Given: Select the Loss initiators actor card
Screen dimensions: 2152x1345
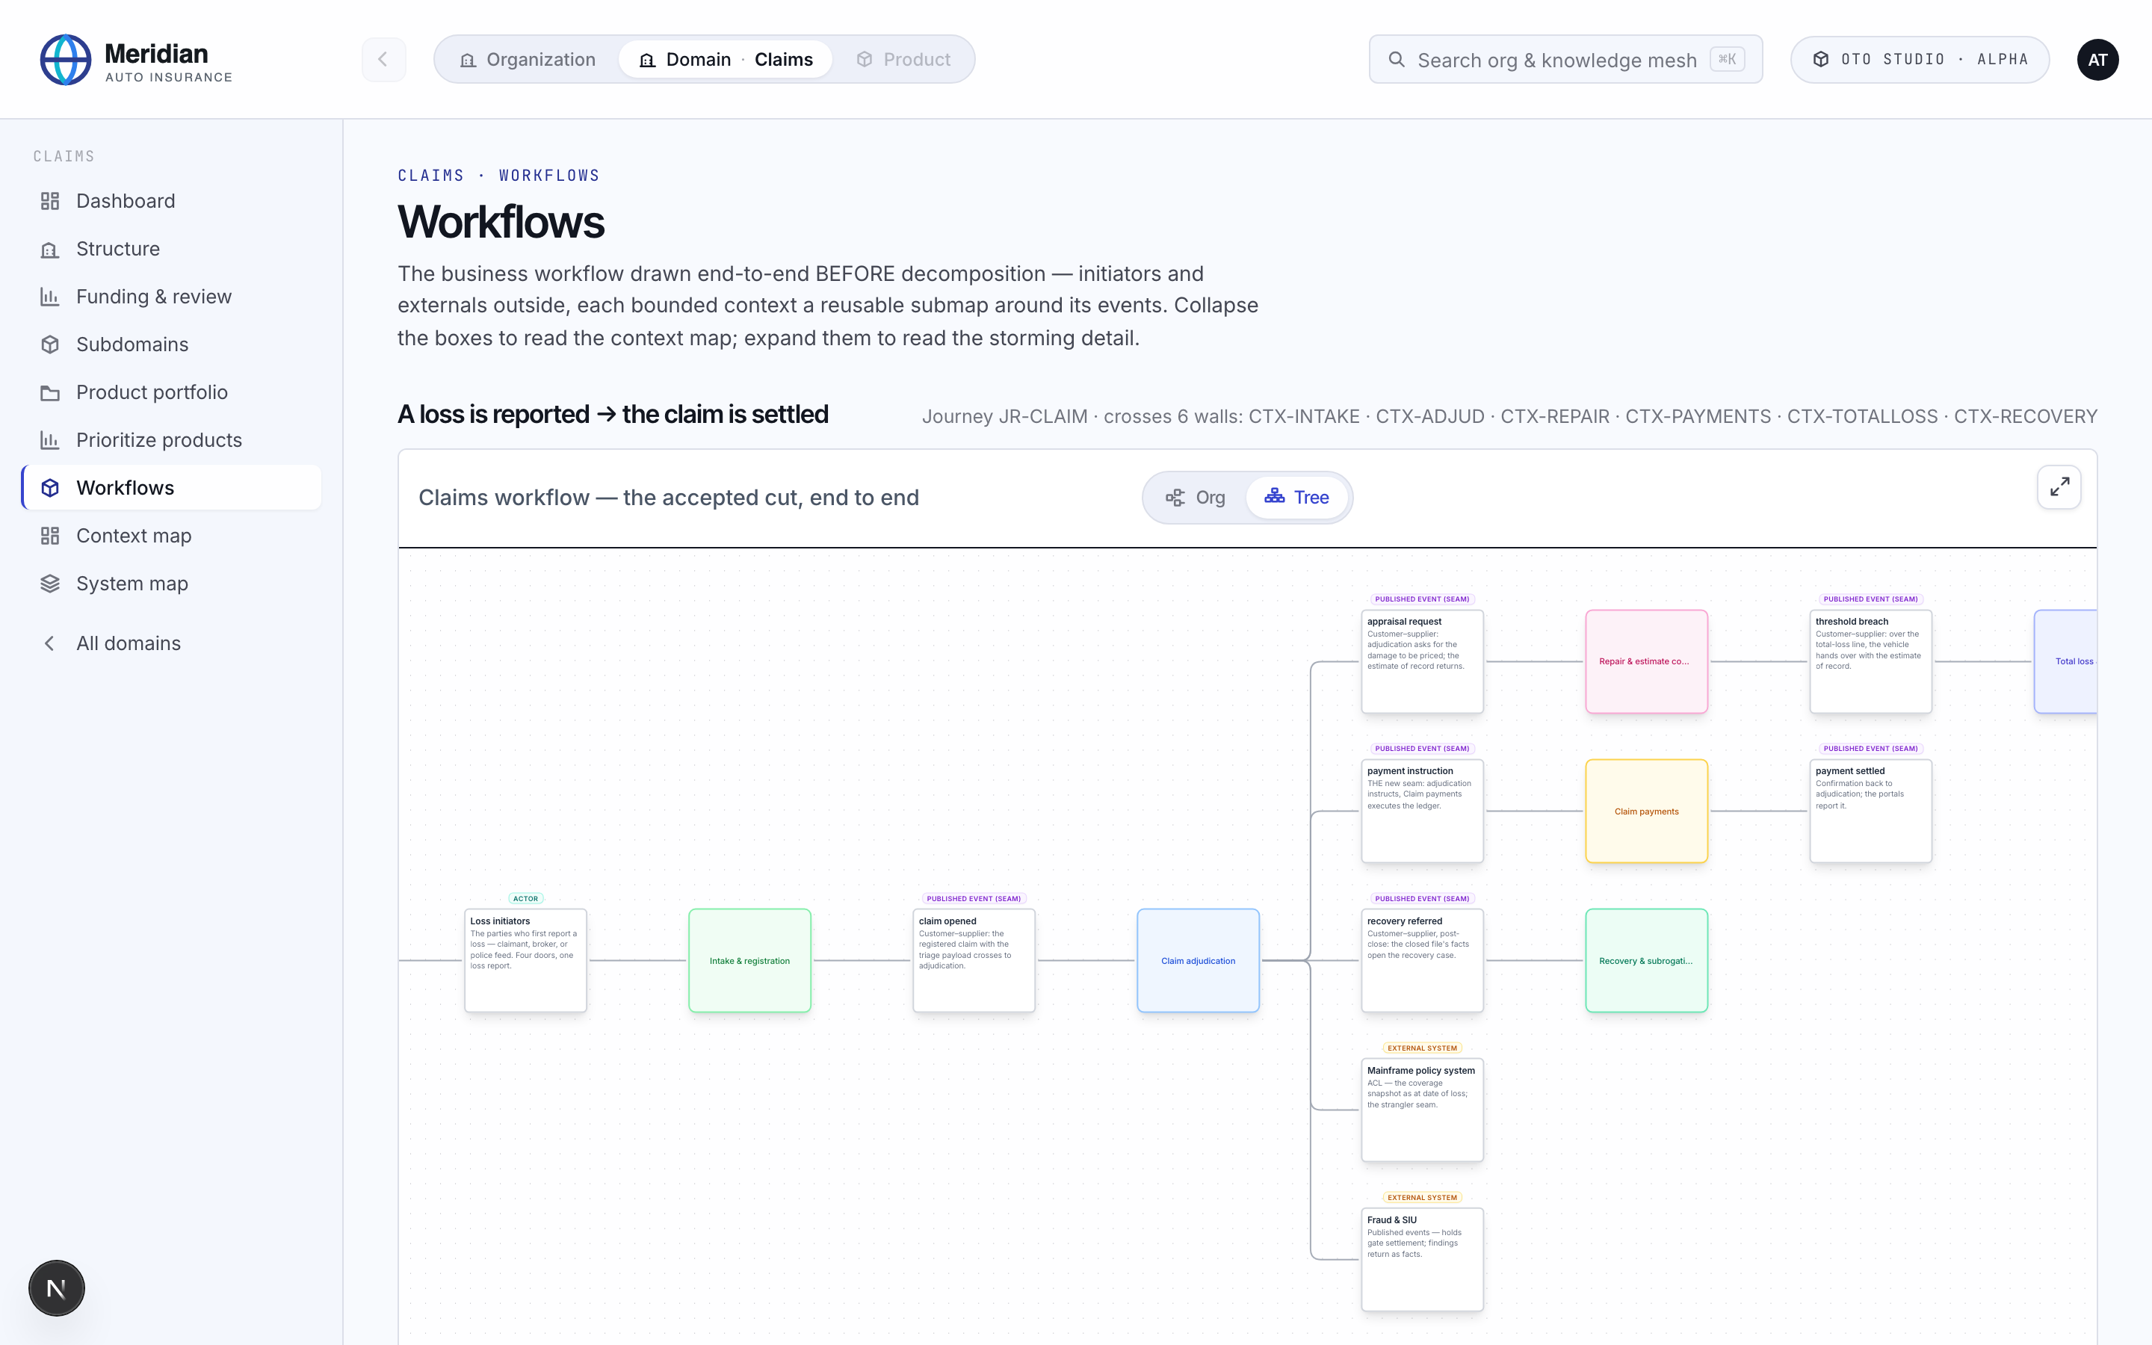Looking at the screenshot, I should coord(525,961).
